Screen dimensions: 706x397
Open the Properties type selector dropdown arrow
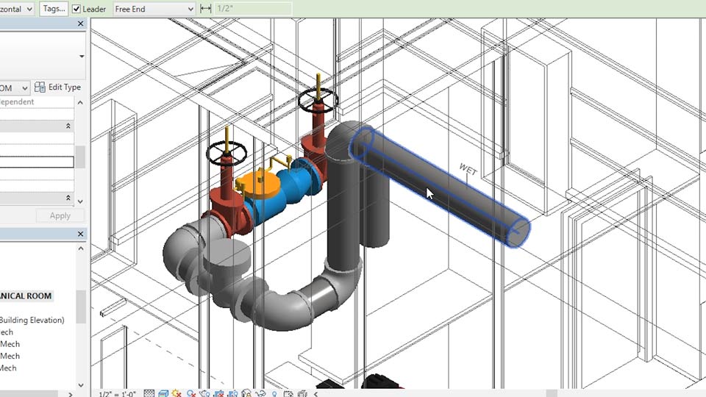coord(81,57)
